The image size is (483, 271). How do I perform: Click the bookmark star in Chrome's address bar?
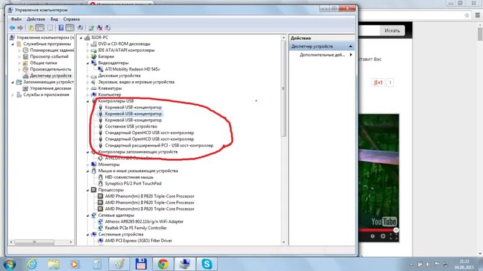point(467,15)
